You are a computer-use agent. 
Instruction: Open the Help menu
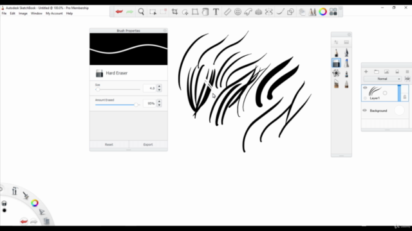click(x=70, y=13)
